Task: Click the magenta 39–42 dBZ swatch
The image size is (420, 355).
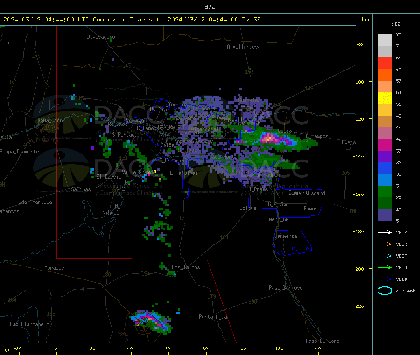Action: 385,145
